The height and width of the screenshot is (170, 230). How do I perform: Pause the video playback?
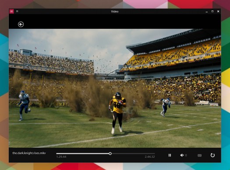pyautogui.click(x=170, y=155)
